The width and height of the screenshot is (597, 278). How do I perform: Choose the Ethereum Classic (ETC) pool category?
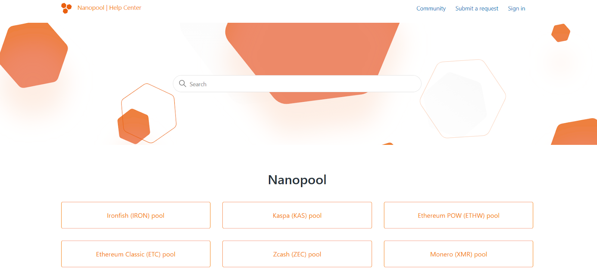pyautogui.click(x=136, y=254)
